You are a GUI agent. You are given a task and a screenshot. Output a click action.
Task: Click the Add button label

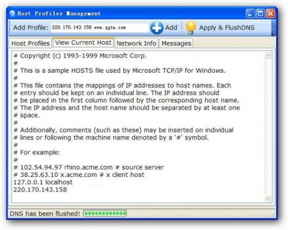[x=171, y=27]
